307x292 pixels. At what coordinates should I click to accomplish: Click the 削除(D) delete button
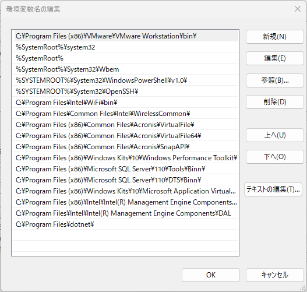point(275,102)
